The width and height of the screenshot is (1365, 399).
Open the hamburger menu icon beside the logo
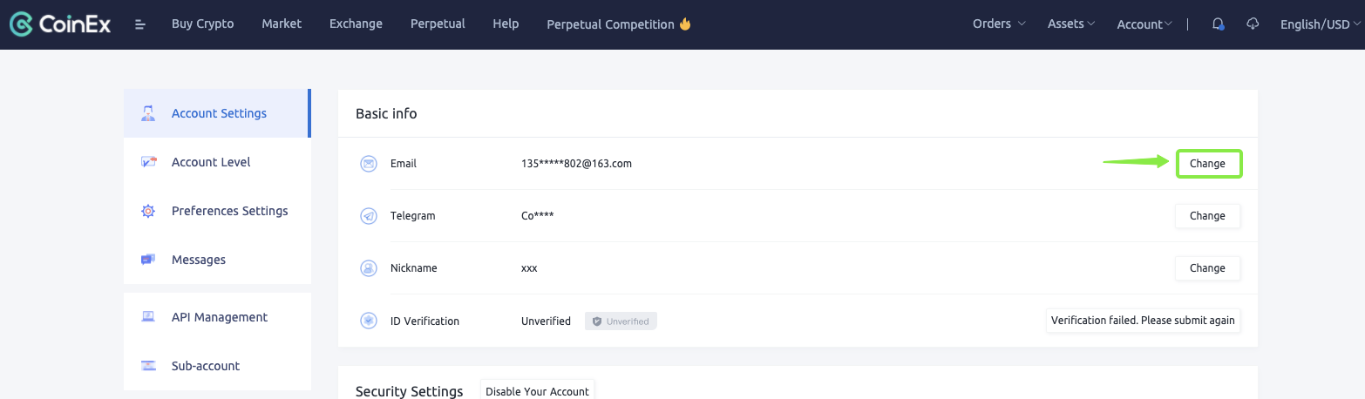(140, 24)
